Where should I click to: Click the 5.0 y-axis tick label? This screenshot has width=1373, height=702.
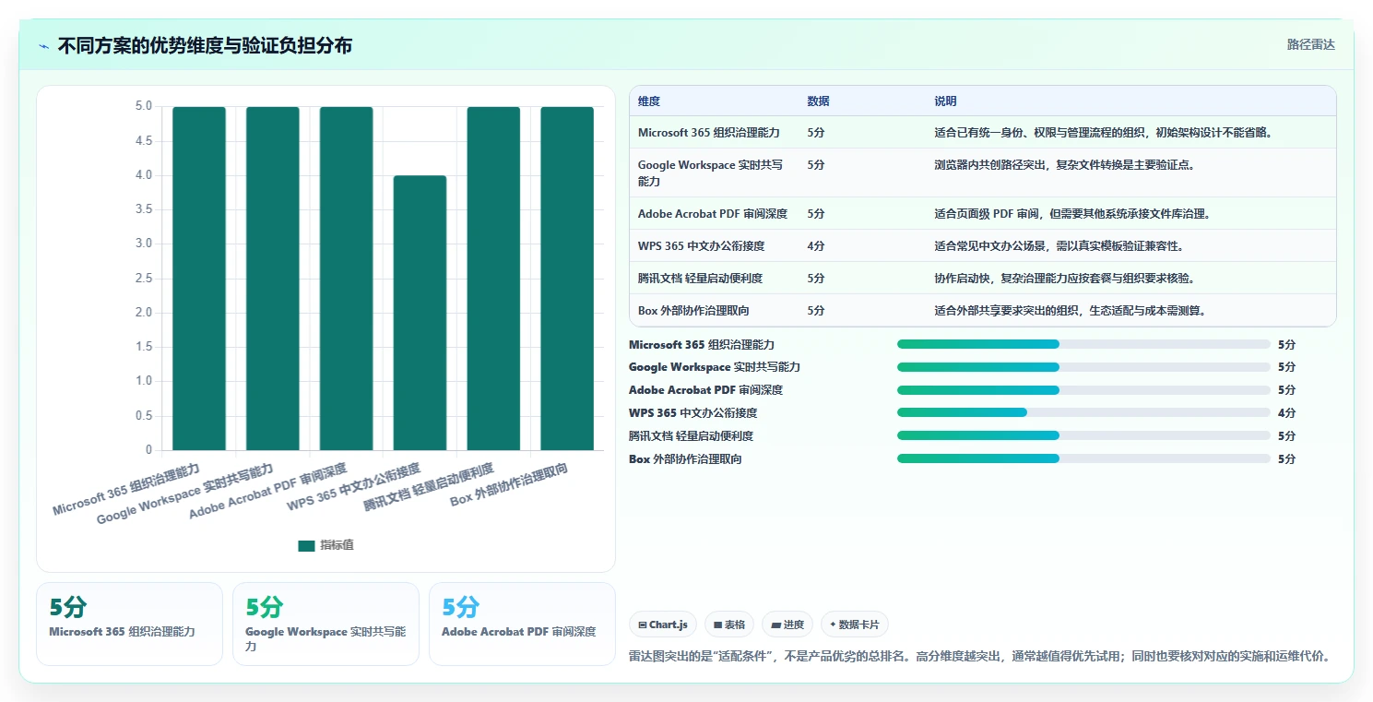[144, 106]
